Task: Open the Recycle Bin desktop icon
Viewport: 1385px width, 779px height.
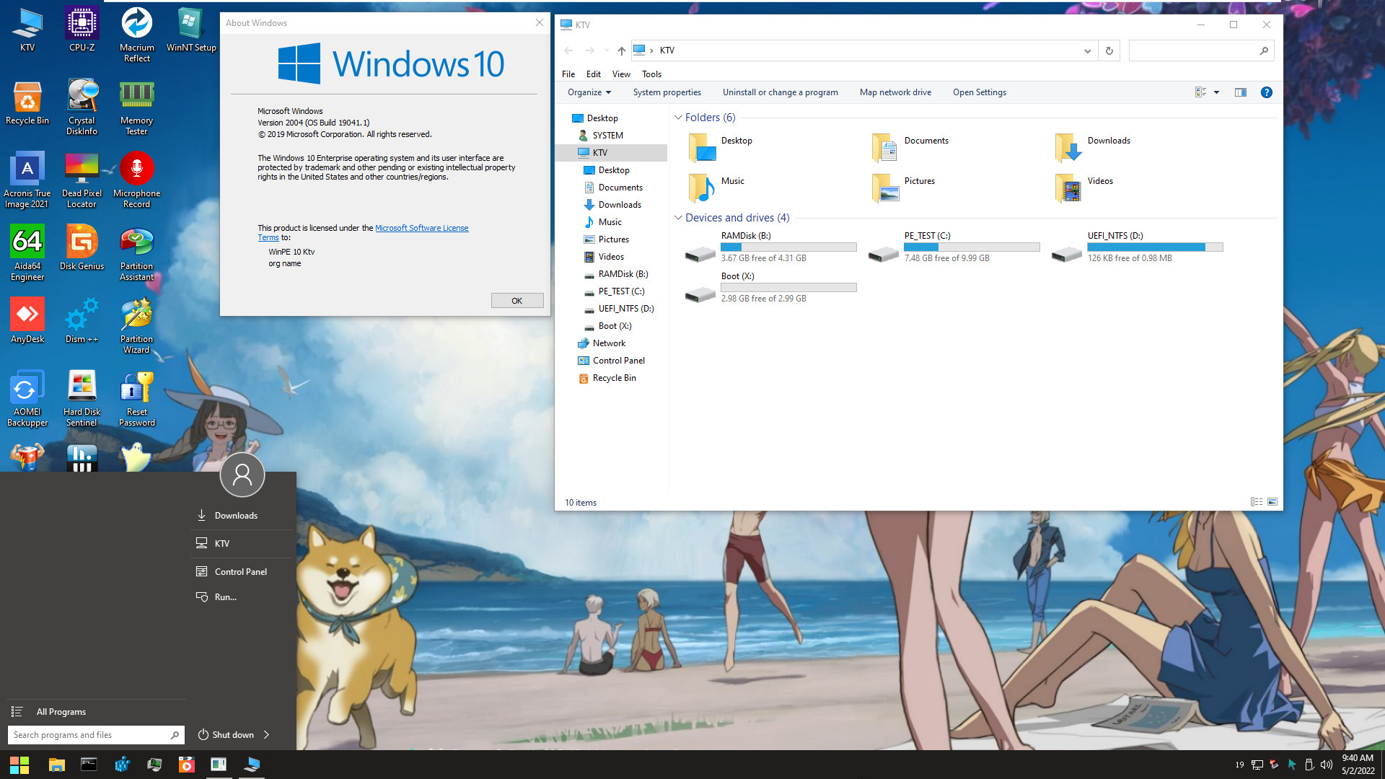Action: (x=27, y=102)
